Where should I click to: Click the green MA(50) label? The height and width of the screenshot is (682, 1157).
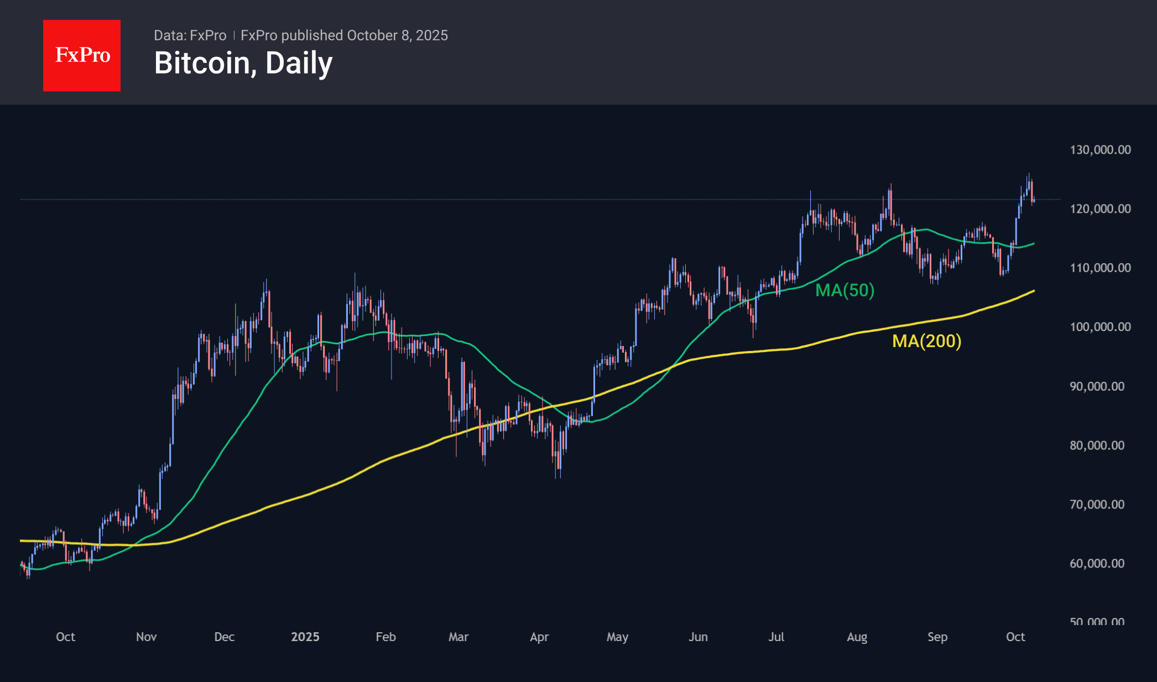click(845, 290)
